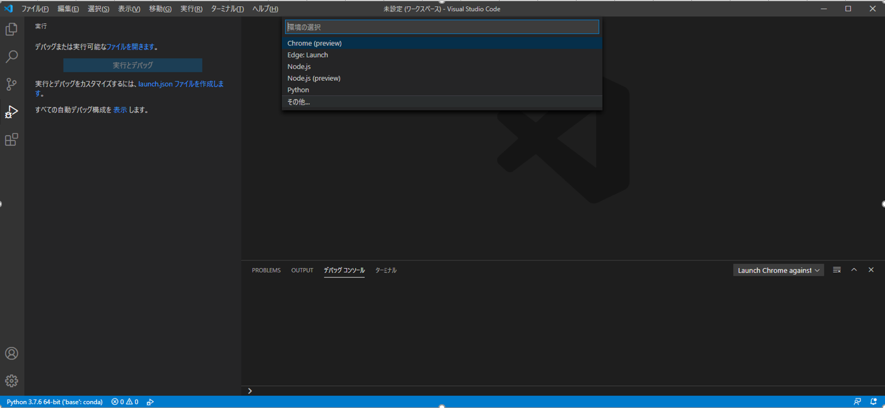Image resolution: width=885 pixels, height=408 pixels.
Task: Select Edge: Launch environment
Action: point(442,55)
